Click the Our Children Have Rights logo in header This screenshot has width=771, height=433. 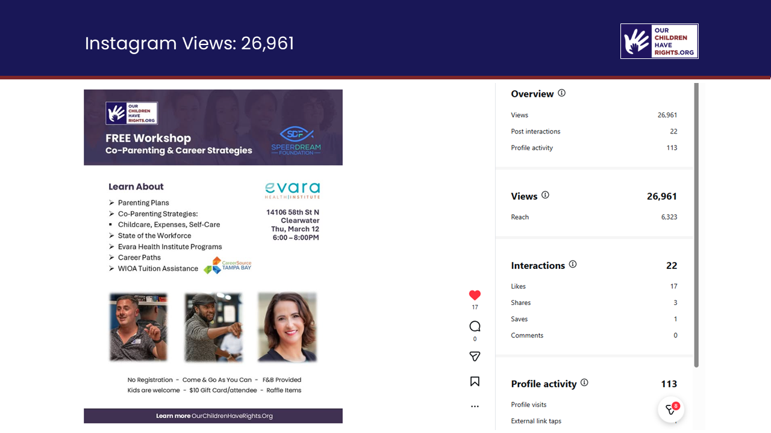coord(660,41)
